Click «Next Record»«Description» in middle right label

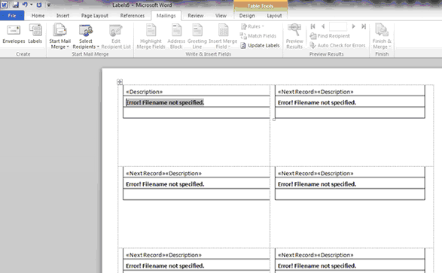coord(315,174)
